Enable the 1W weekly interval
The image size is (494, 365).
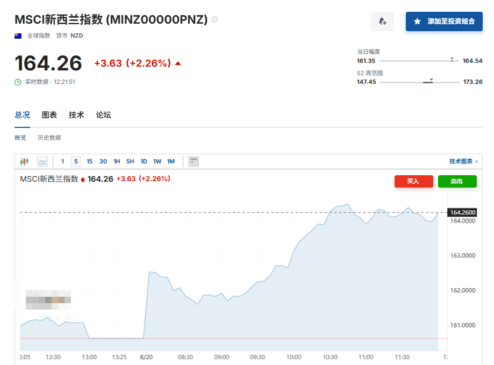(156, 161)
